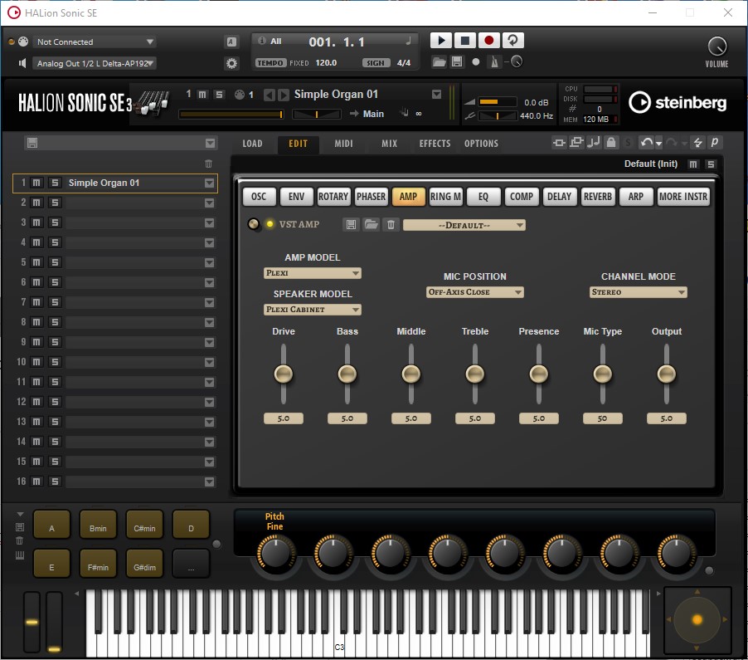The width and height of the screenshot is (748, 660).
Task: Mute slot 5 in the list
Action: pos(36,262)
